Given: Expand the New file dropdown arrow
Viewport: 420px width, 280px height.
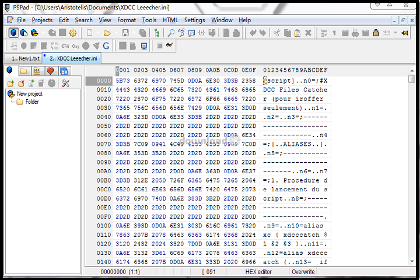Looking at the screenshot, I should click(x=99, y=33).
